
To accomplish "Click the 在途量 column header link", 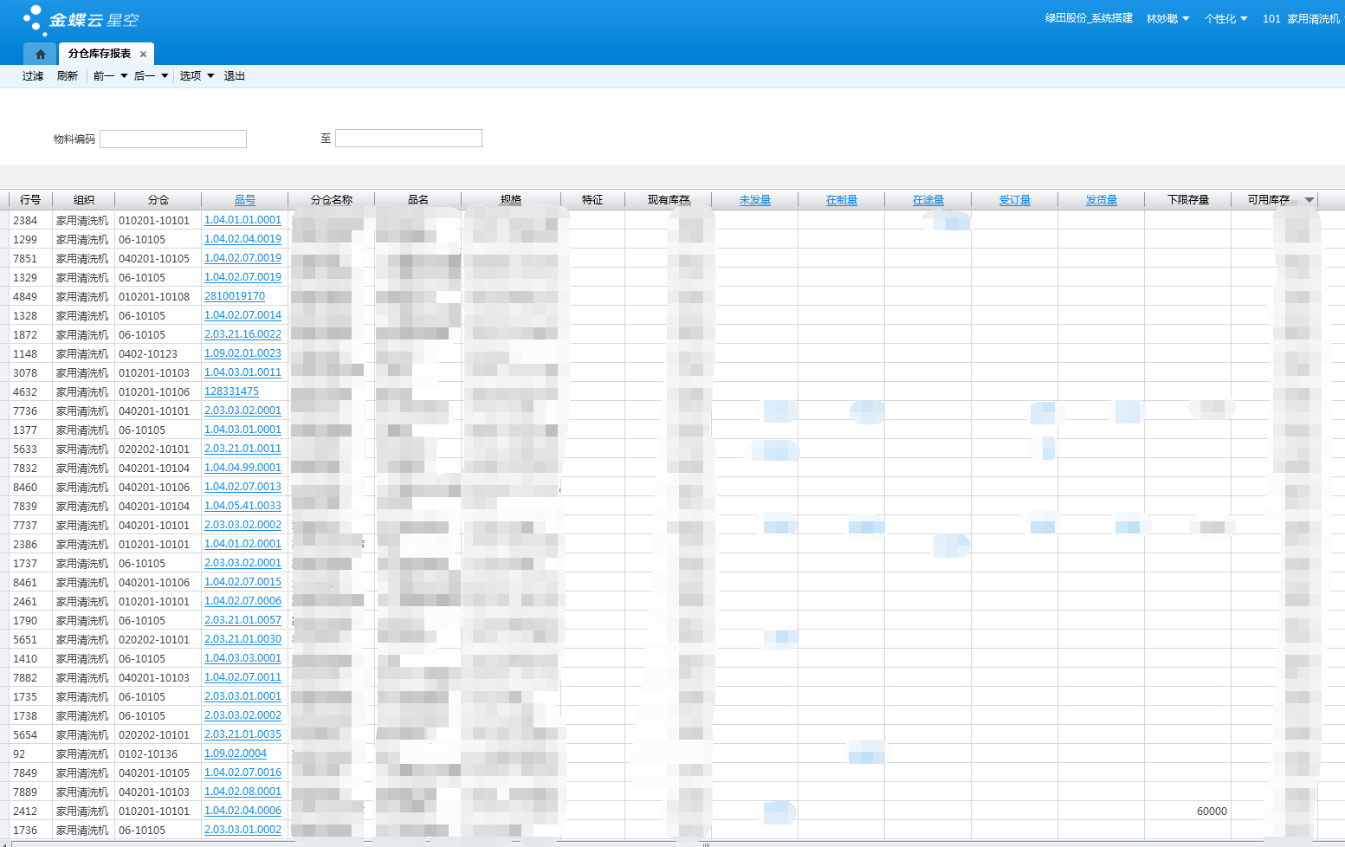I will (928, 200).
